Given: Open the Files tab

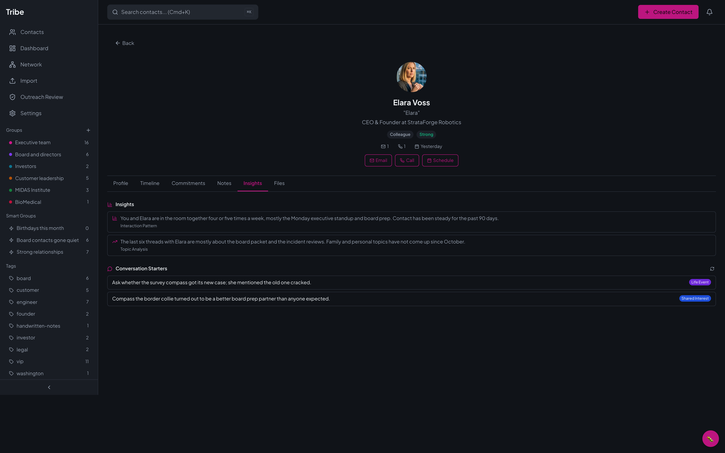Looking at the screenshot, I should click(279, 183).
